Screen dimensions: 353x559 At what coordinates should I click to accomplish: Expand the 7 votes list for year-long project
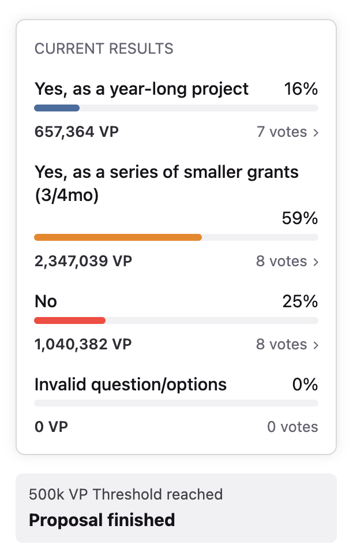(287, 132)
